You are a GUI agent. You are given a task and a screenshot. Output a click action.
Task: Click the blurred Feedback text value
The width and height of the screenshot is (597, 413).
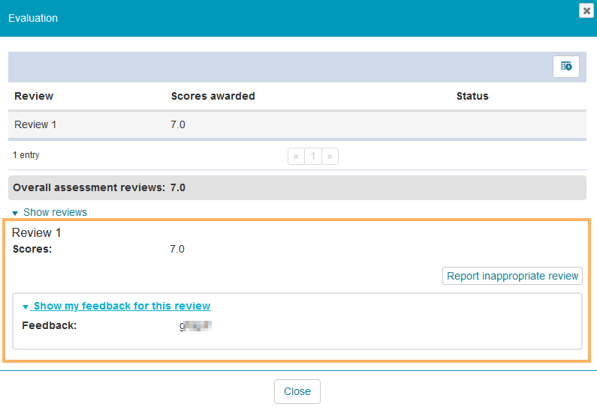pos(195,326)
